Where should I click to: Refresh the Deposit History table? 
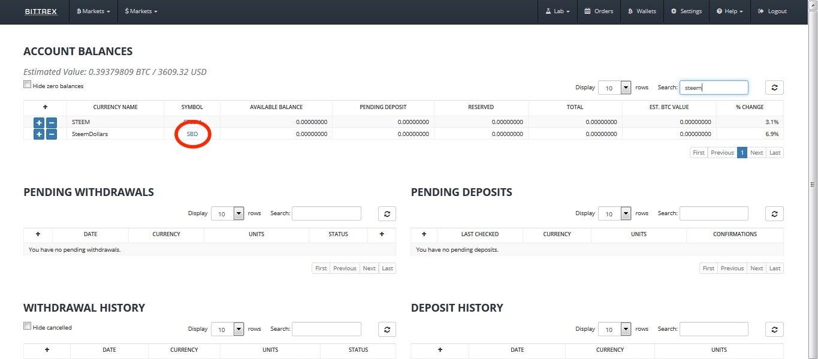(774, 329)
